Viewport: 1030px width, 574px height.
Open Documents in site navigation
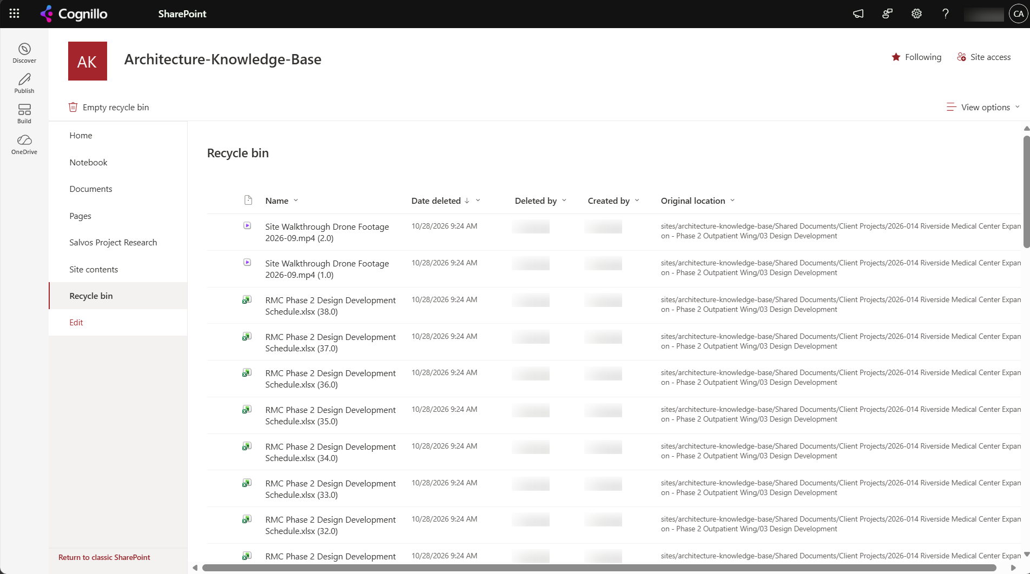91,189
